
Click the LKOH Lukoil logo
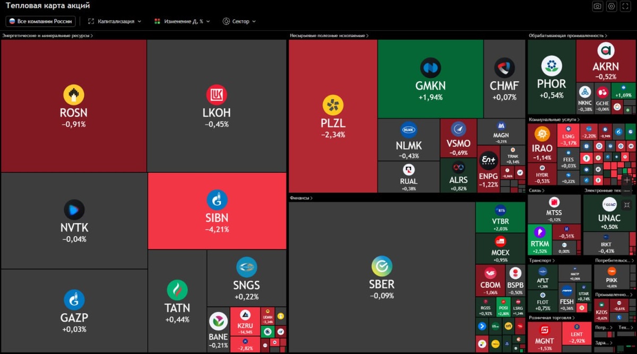pos(217,95)
